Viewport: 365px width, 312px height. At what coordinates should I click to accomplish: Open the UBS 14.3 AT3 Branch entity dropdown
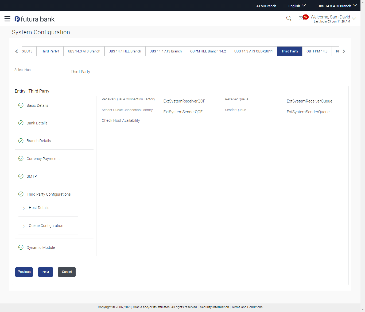pyautogui.click(x=337, y=6)
